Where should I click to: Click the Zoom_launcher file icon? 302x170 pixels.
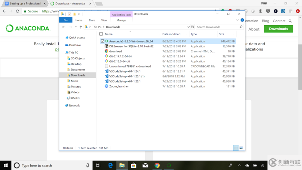[107, 86]
